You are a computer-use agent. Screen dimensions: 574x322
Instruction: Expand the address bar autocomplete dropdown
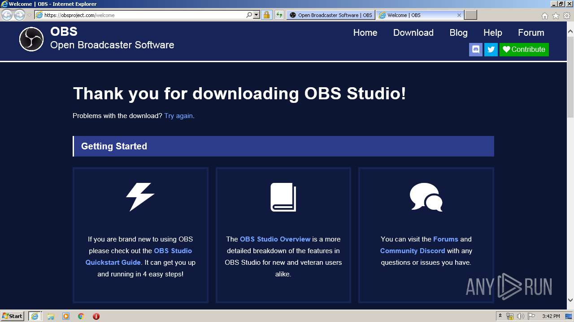tap(257, 15)
